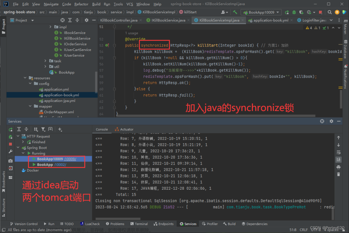Click the Build project hammer icon

pos(235,12)
